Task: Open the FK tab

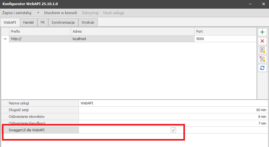Action: tap(42, 22)
